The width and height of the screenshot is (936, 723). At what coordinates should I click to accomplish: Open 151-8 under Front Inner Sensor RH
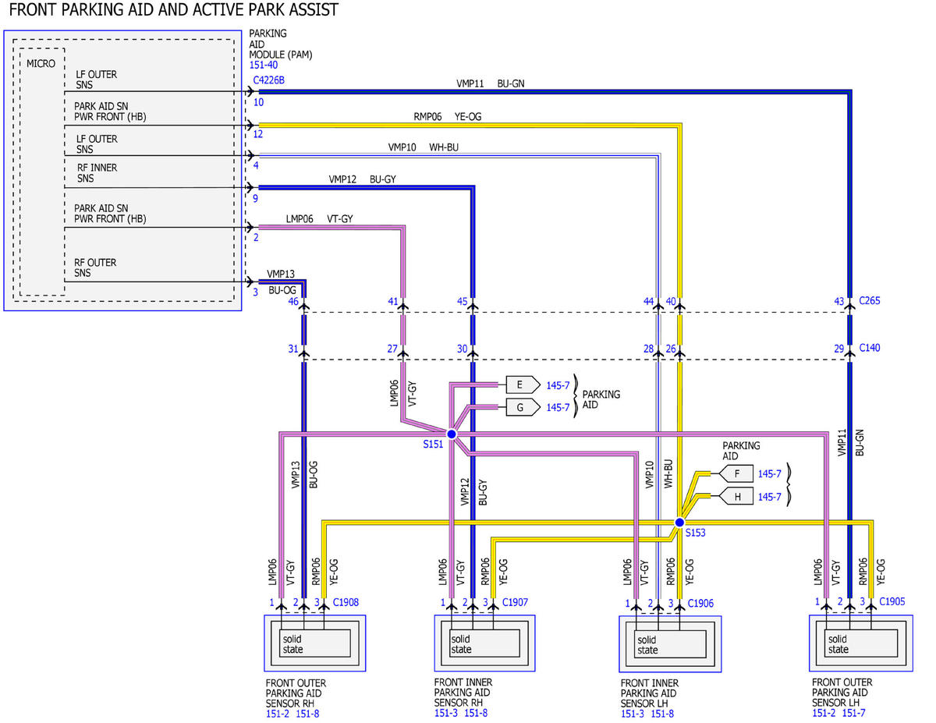(476, 713)
